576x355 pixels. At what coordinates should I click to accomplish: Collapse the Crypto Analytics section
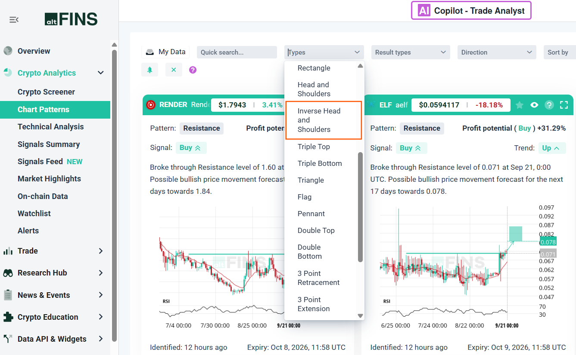101,73
